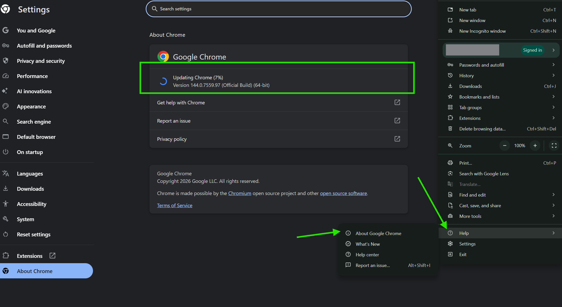The height and width of the screenshot is (307, 562).
Task: Expand the History submenu arrow
Action: click(x=553, y=75)
